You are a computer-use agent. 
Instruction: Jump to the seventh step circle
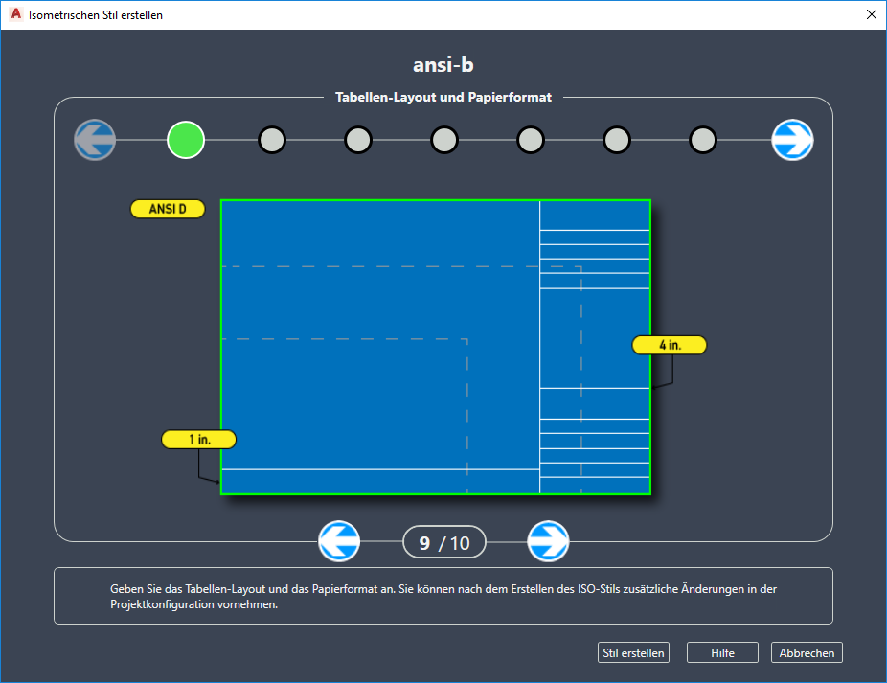pos(703,140)
